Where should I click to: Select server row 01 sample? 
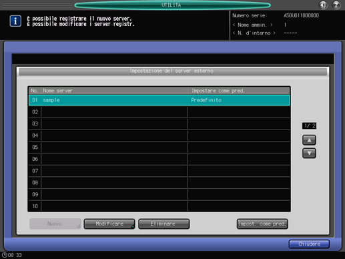click(159, 100)
